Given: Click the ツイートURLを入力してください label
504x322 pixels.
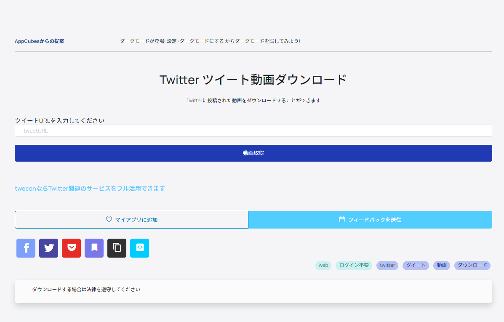Looking at the screenshot, I should pyautogui.click(x=60, y=120).
